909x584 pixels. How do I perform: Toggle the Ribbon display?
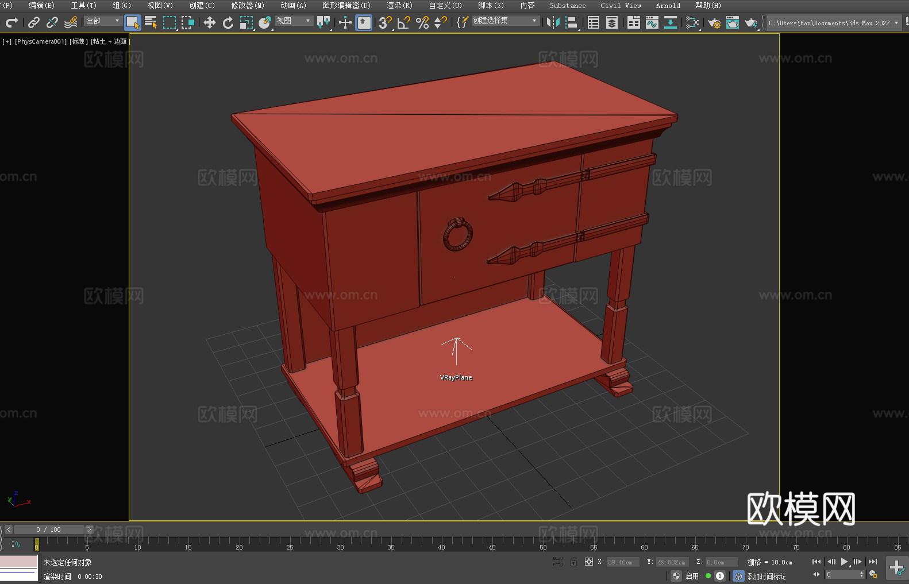pyautogui.click(x=634, y=22)
